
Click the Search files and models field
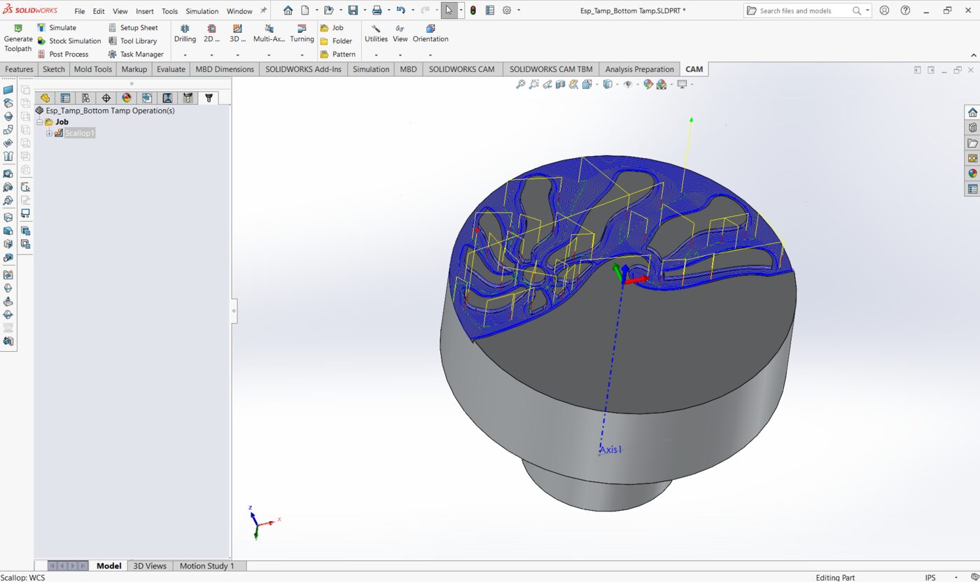click(808, 10)
